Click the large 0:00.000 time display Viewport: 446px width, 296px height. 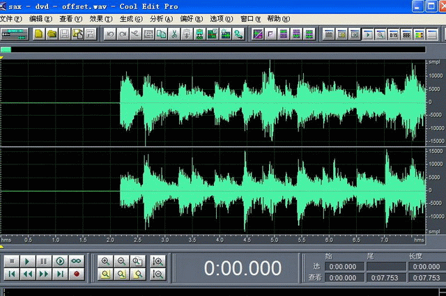(x=243, y=268)
